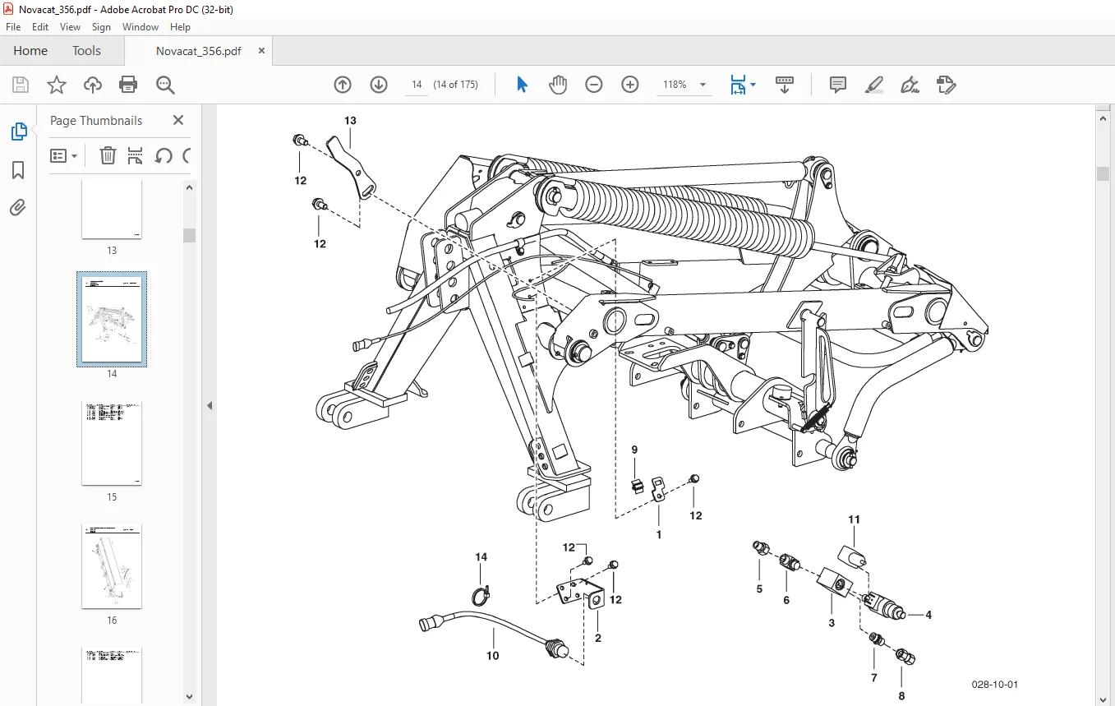Toggle the Page Thumbnails sidebar icon
Screen dimensions: 1115x706
point(18,132)
